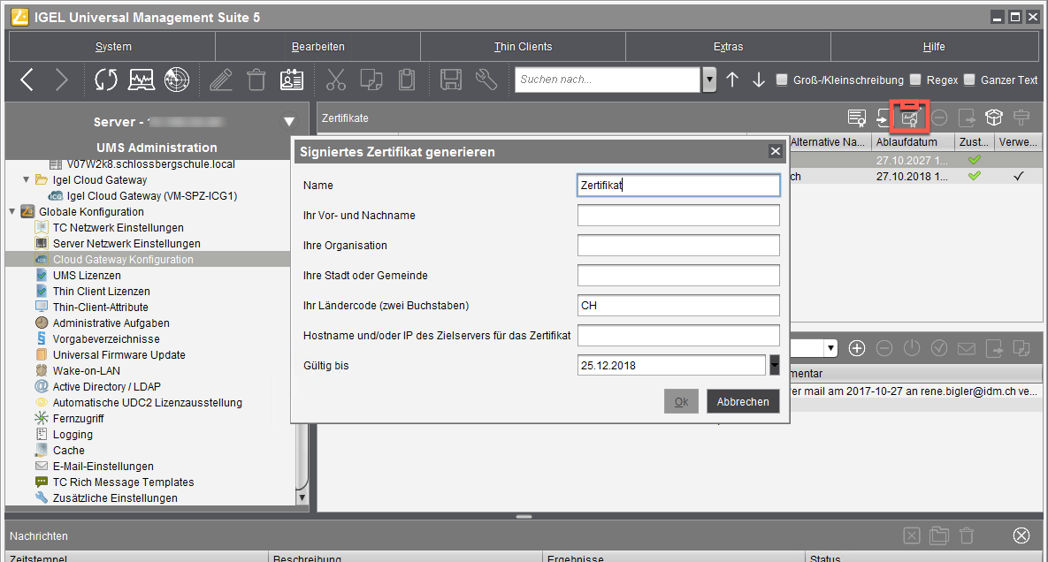Image resolution: width=1048 pixels, height=562 pixels.
Task: Select the highlighted generate signed certificate icon
Action: tap(909, 117)
